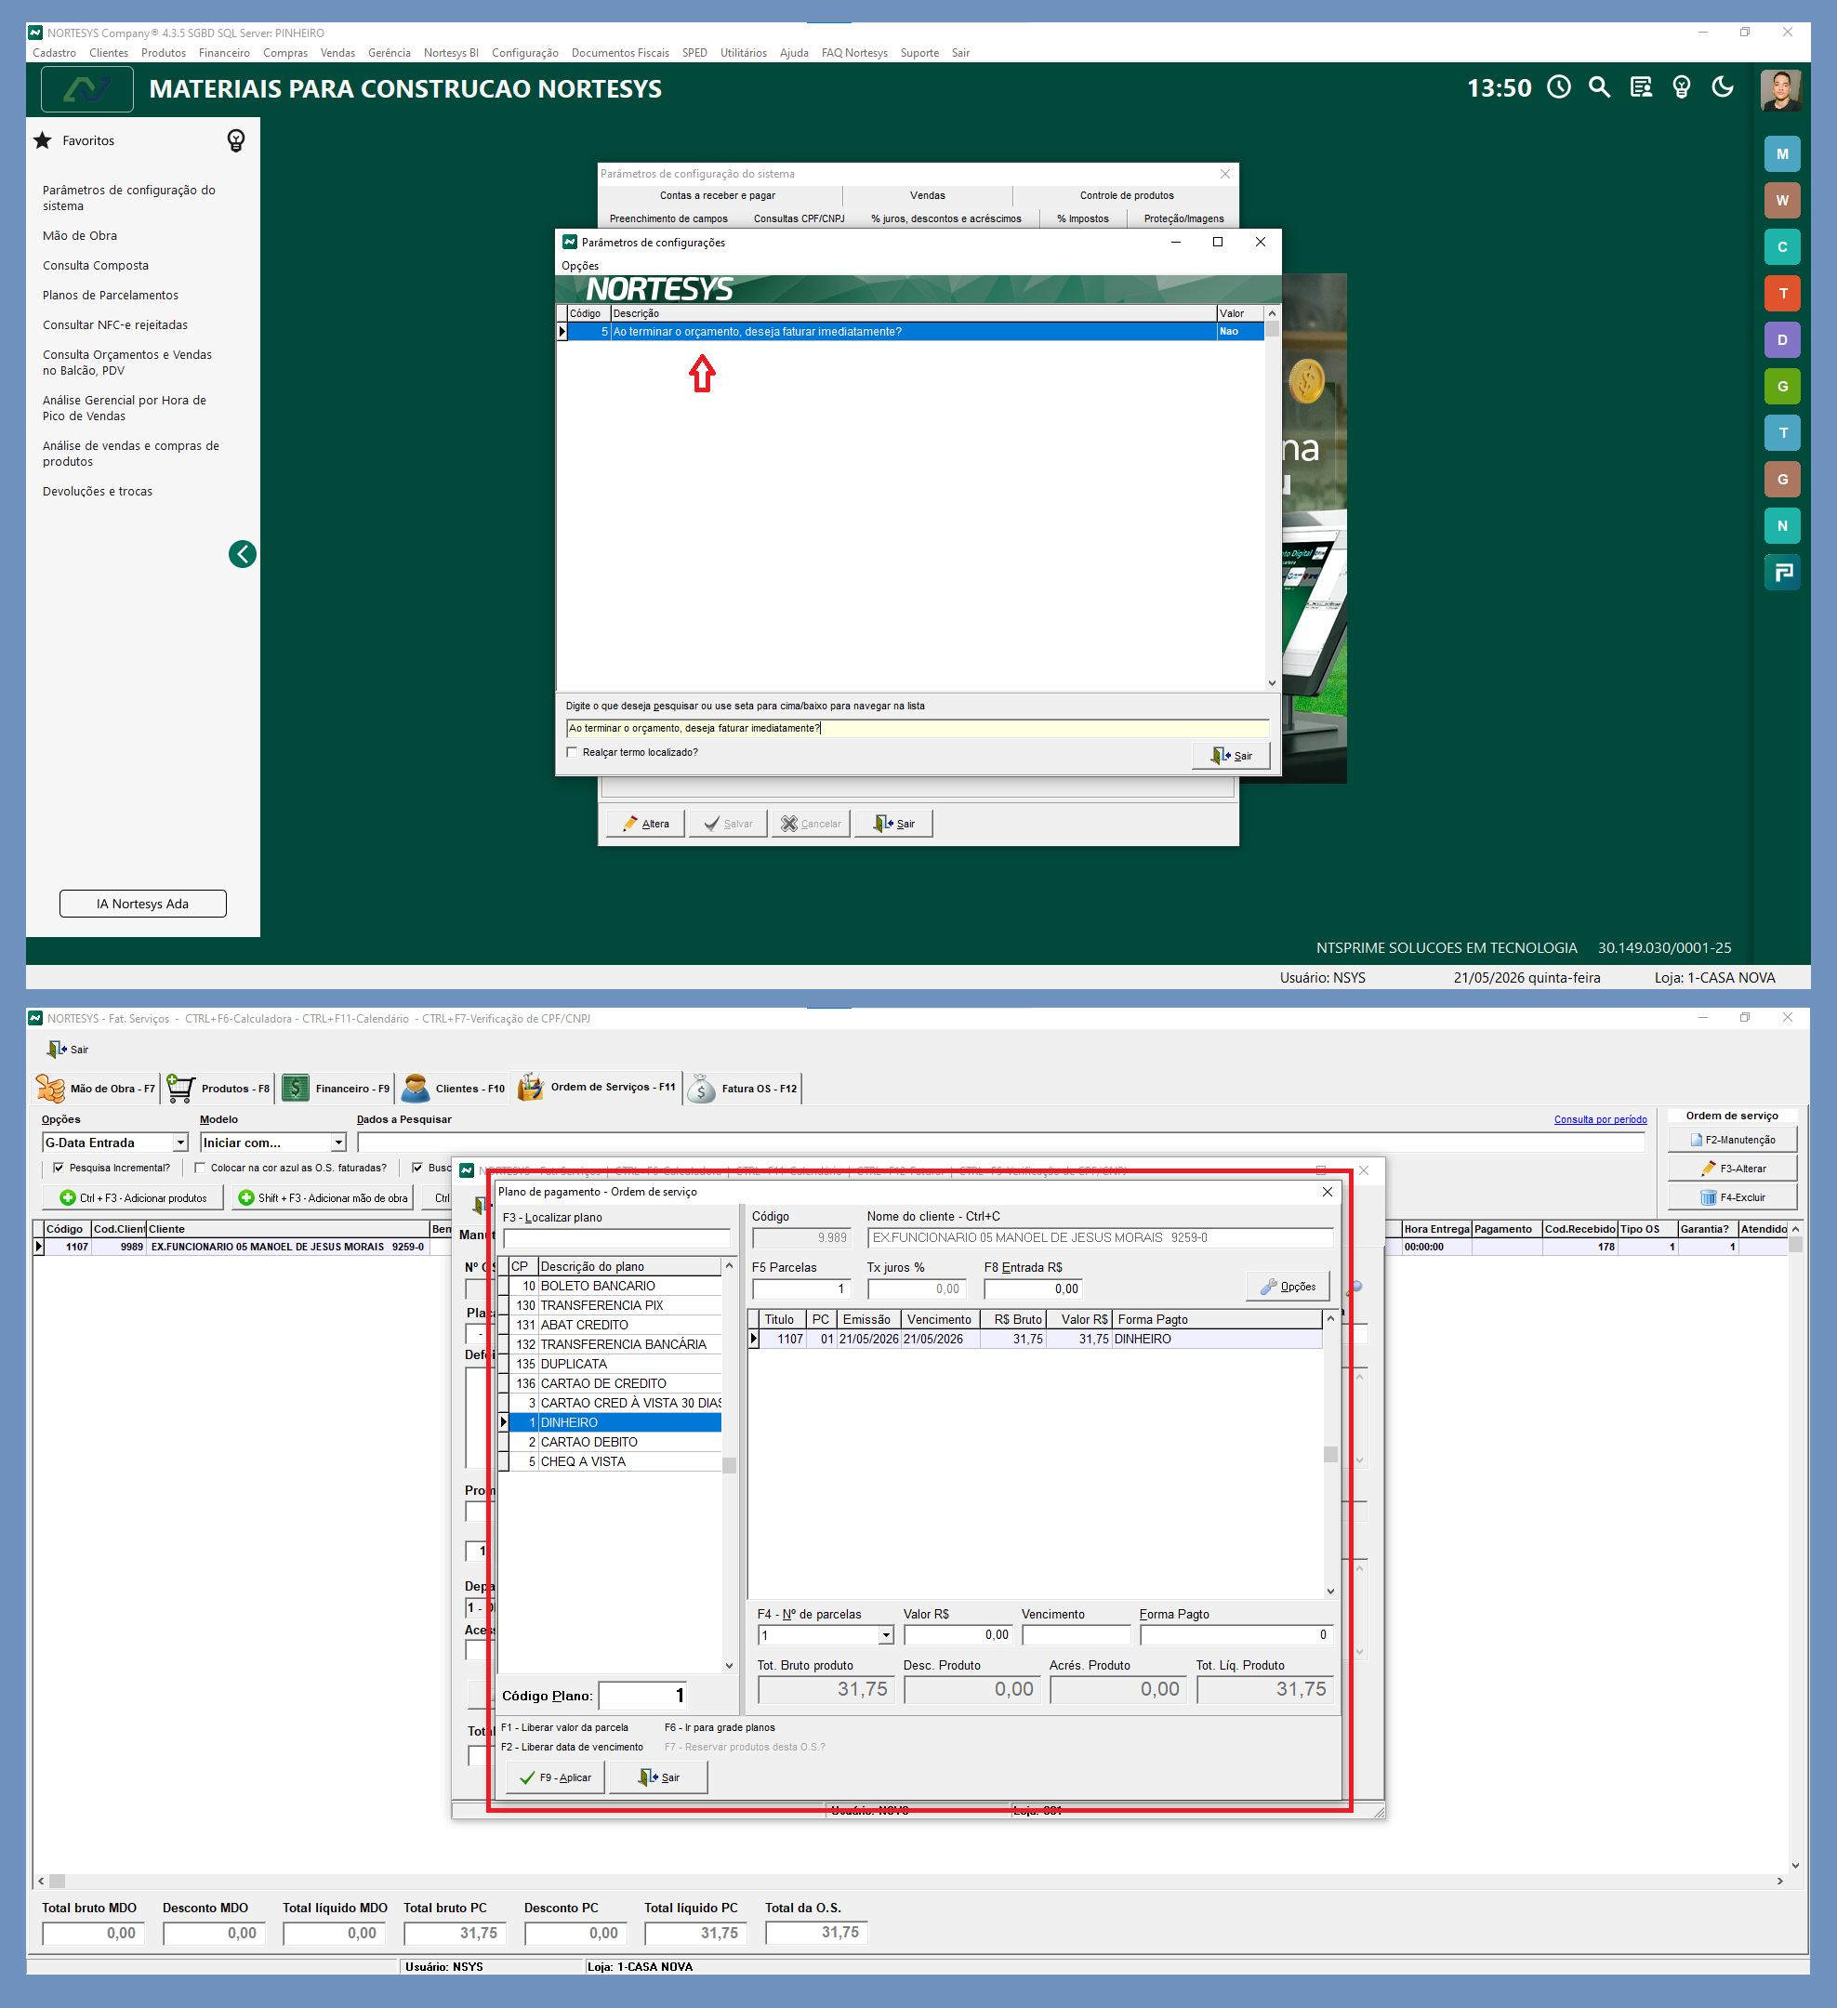Screen dimensions: 1837x2008
Task: Toggle the Pesquisa Incremental? checkbox
Action: 59,1169
